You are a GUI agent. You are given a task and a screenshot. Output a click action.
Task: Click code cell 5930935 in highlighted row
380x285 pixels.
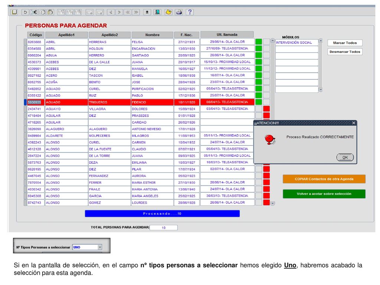click(36, 102)
